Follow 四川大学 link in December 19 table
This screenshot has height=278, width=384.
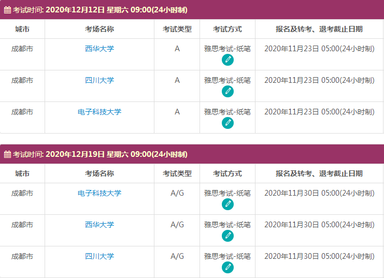coord(99,256)
